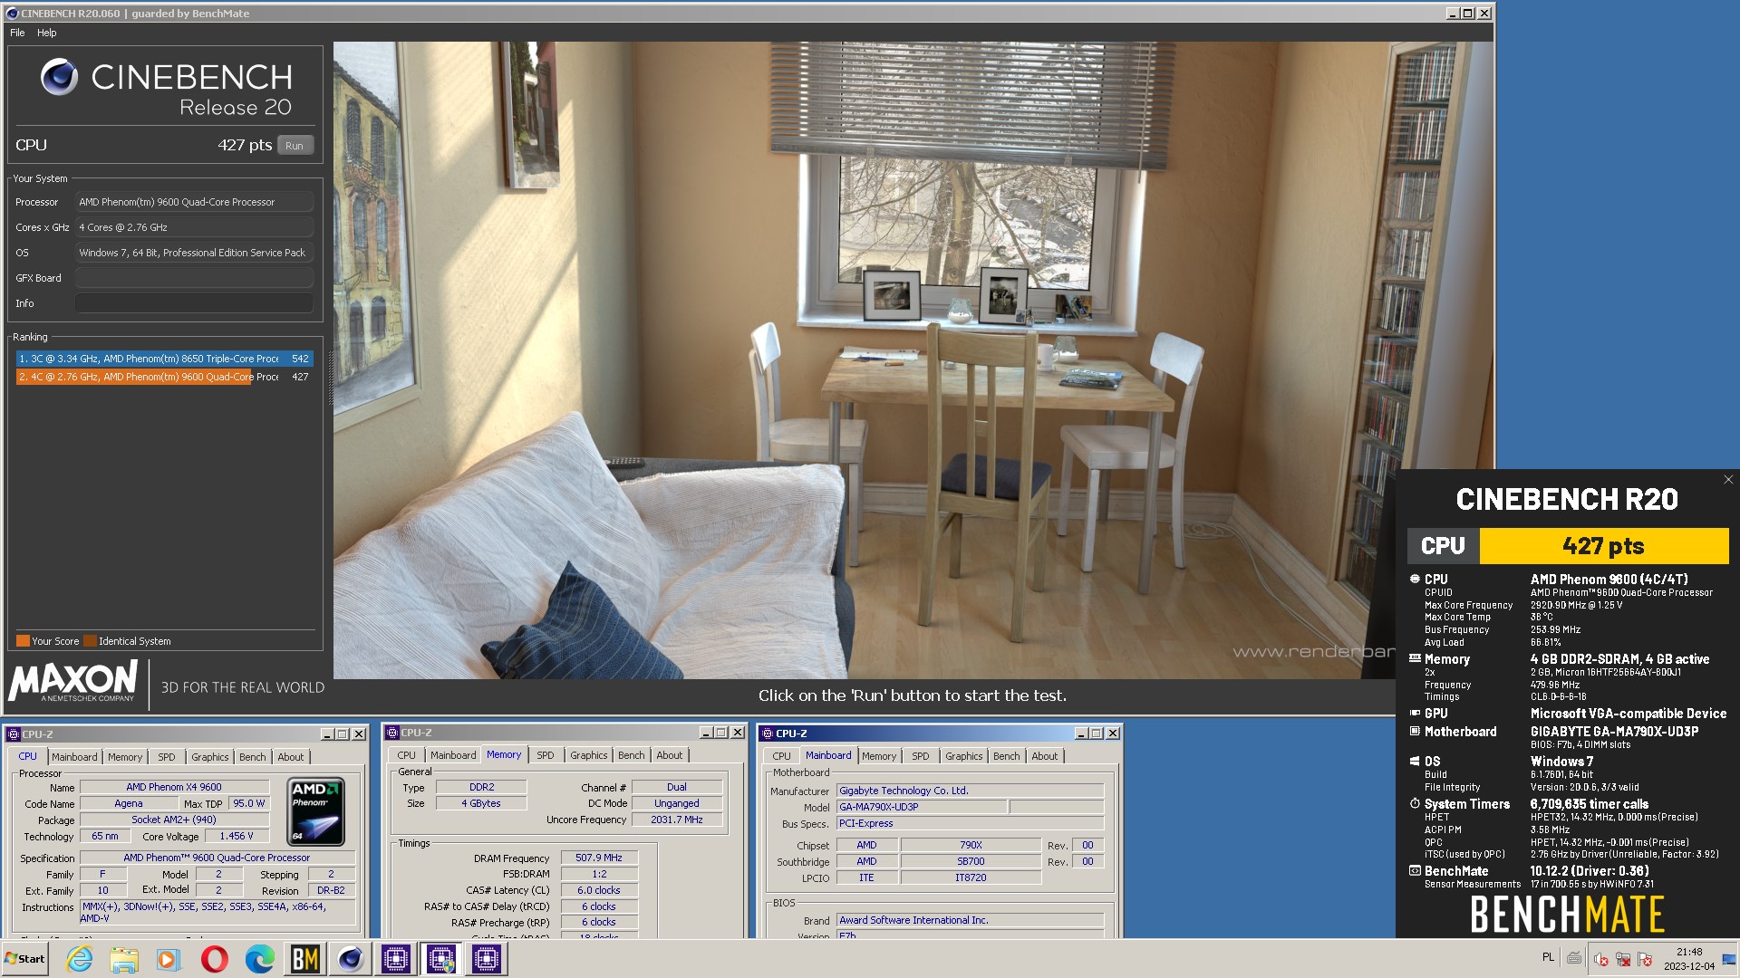
Task: Click the Identical System legend swatch
Action: pos(90,641)
